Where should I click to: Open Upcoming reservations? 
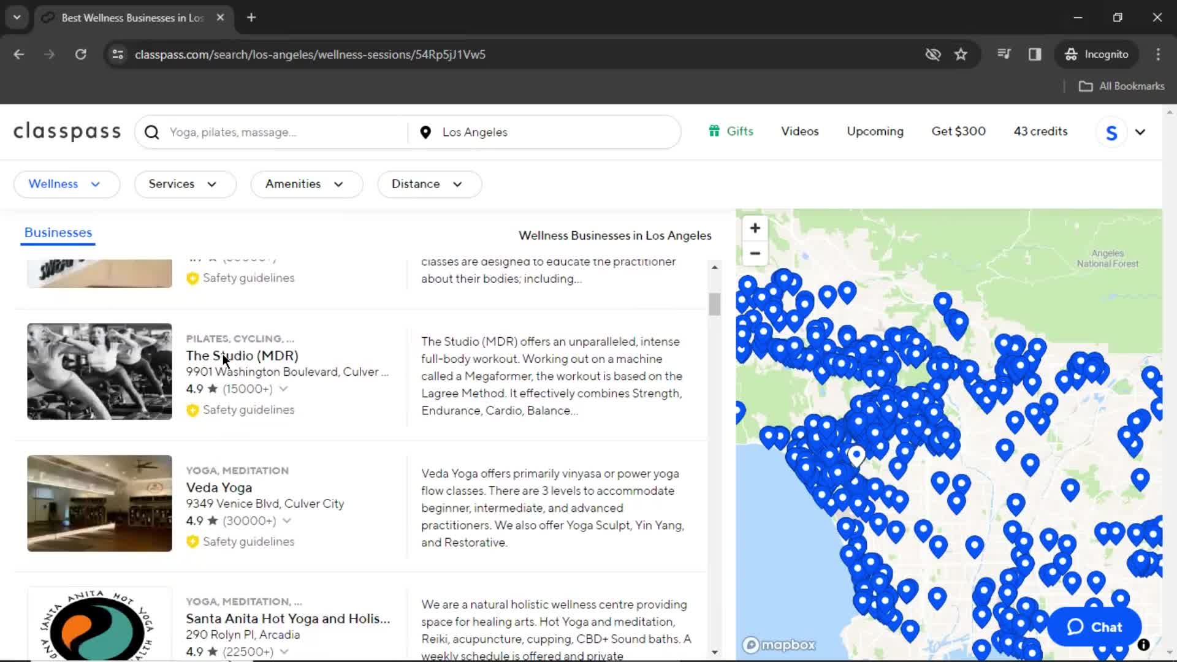(875, 132)
